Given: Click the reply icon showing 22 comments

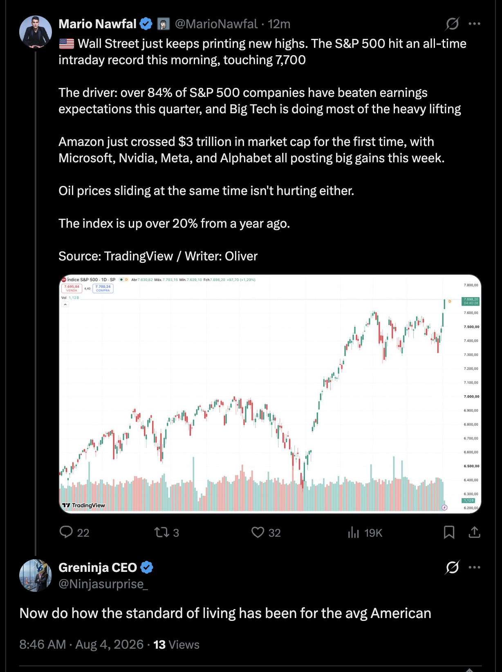Looking at the screenshot, I should pyautogui.click(x=66, y=532).
